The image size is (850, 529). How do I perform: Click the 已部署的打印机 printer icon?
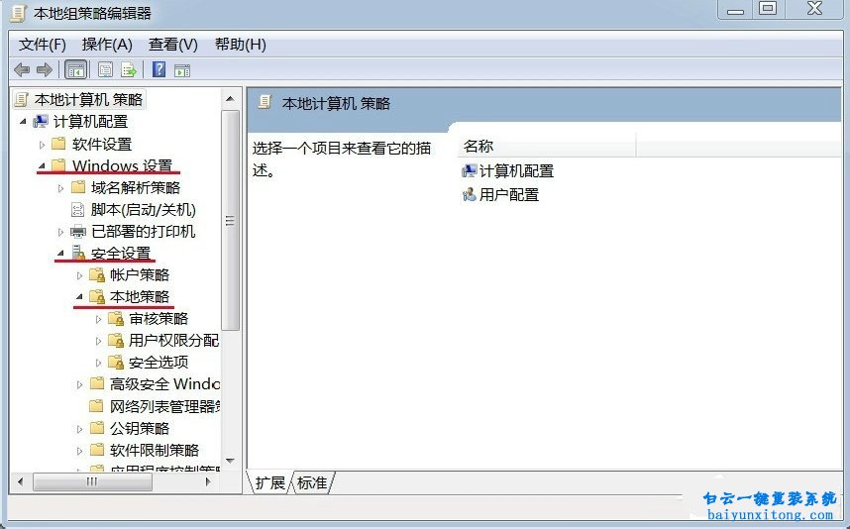[78, 232]
